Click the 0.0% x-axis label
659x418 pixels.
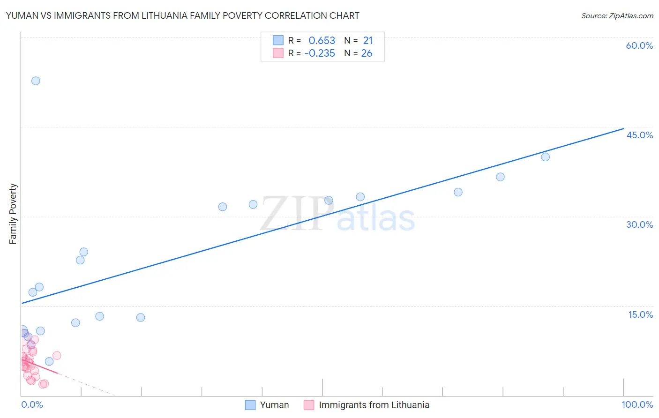coord(32,404)
